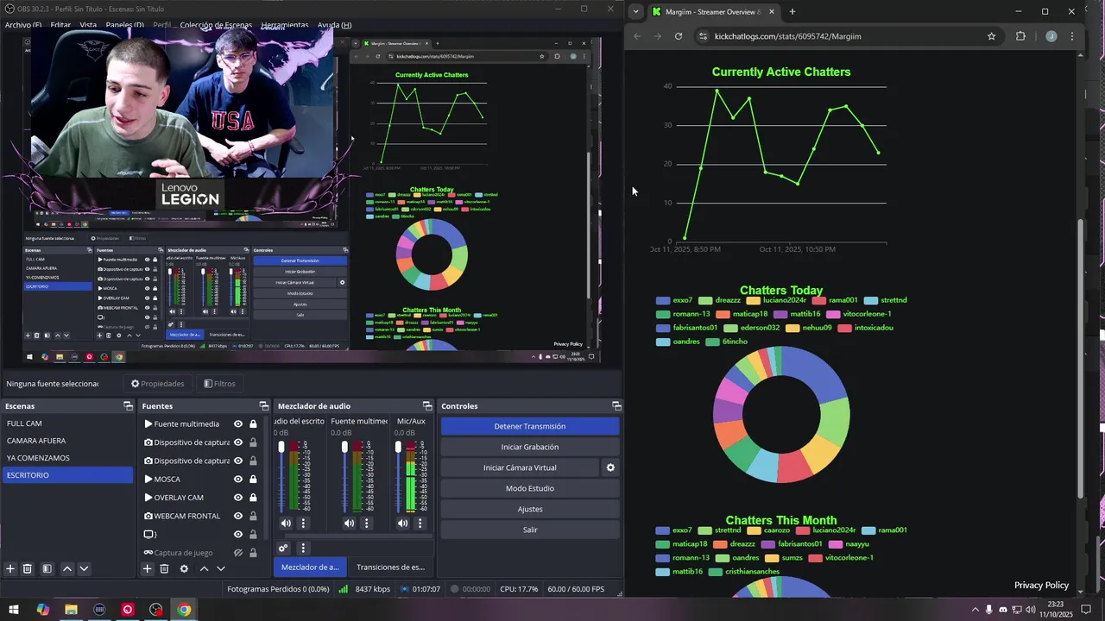Hide MOSCA source with eye icon

(238, 479)
